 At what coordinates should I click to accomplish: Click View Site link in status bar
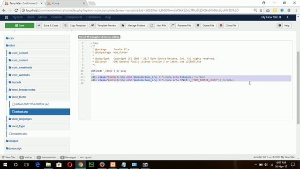coord(8,157)
